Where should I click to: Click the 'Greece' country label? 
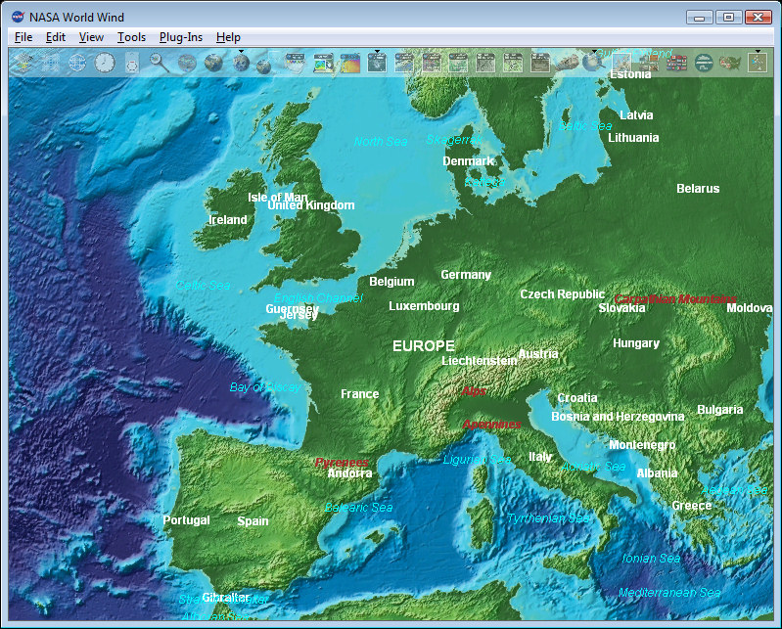point(692,506)
